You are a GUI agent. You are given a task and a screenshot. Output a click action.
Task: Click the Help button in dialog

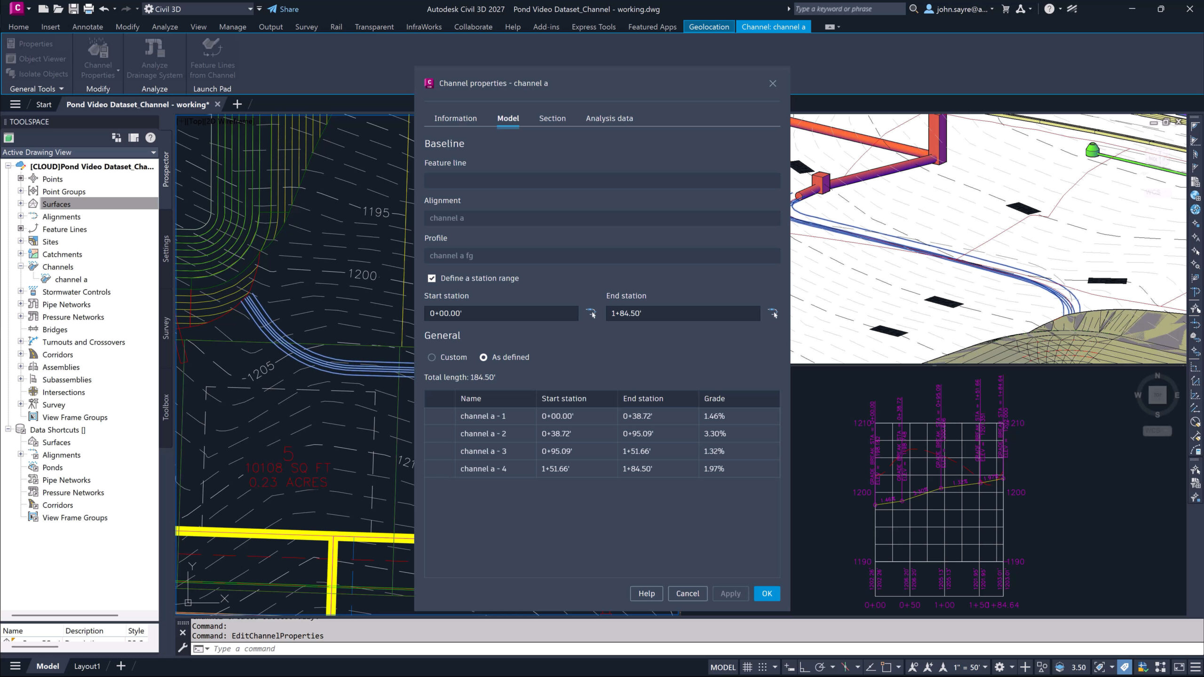point(646,594)
